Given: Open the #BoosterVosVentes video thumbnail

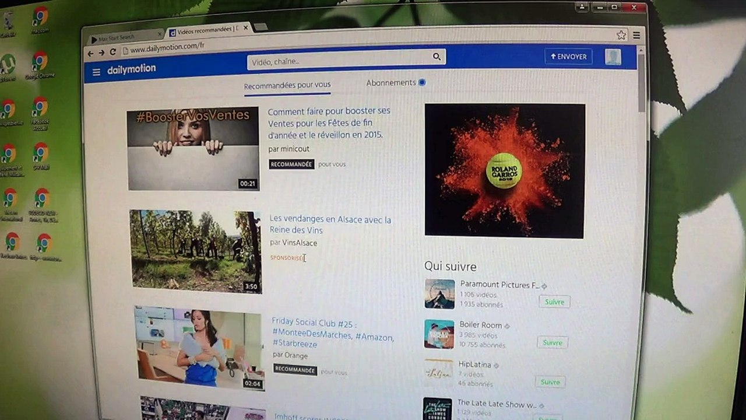Looking at the screenshot, I should pyautogui.click(x=193, y=149).
